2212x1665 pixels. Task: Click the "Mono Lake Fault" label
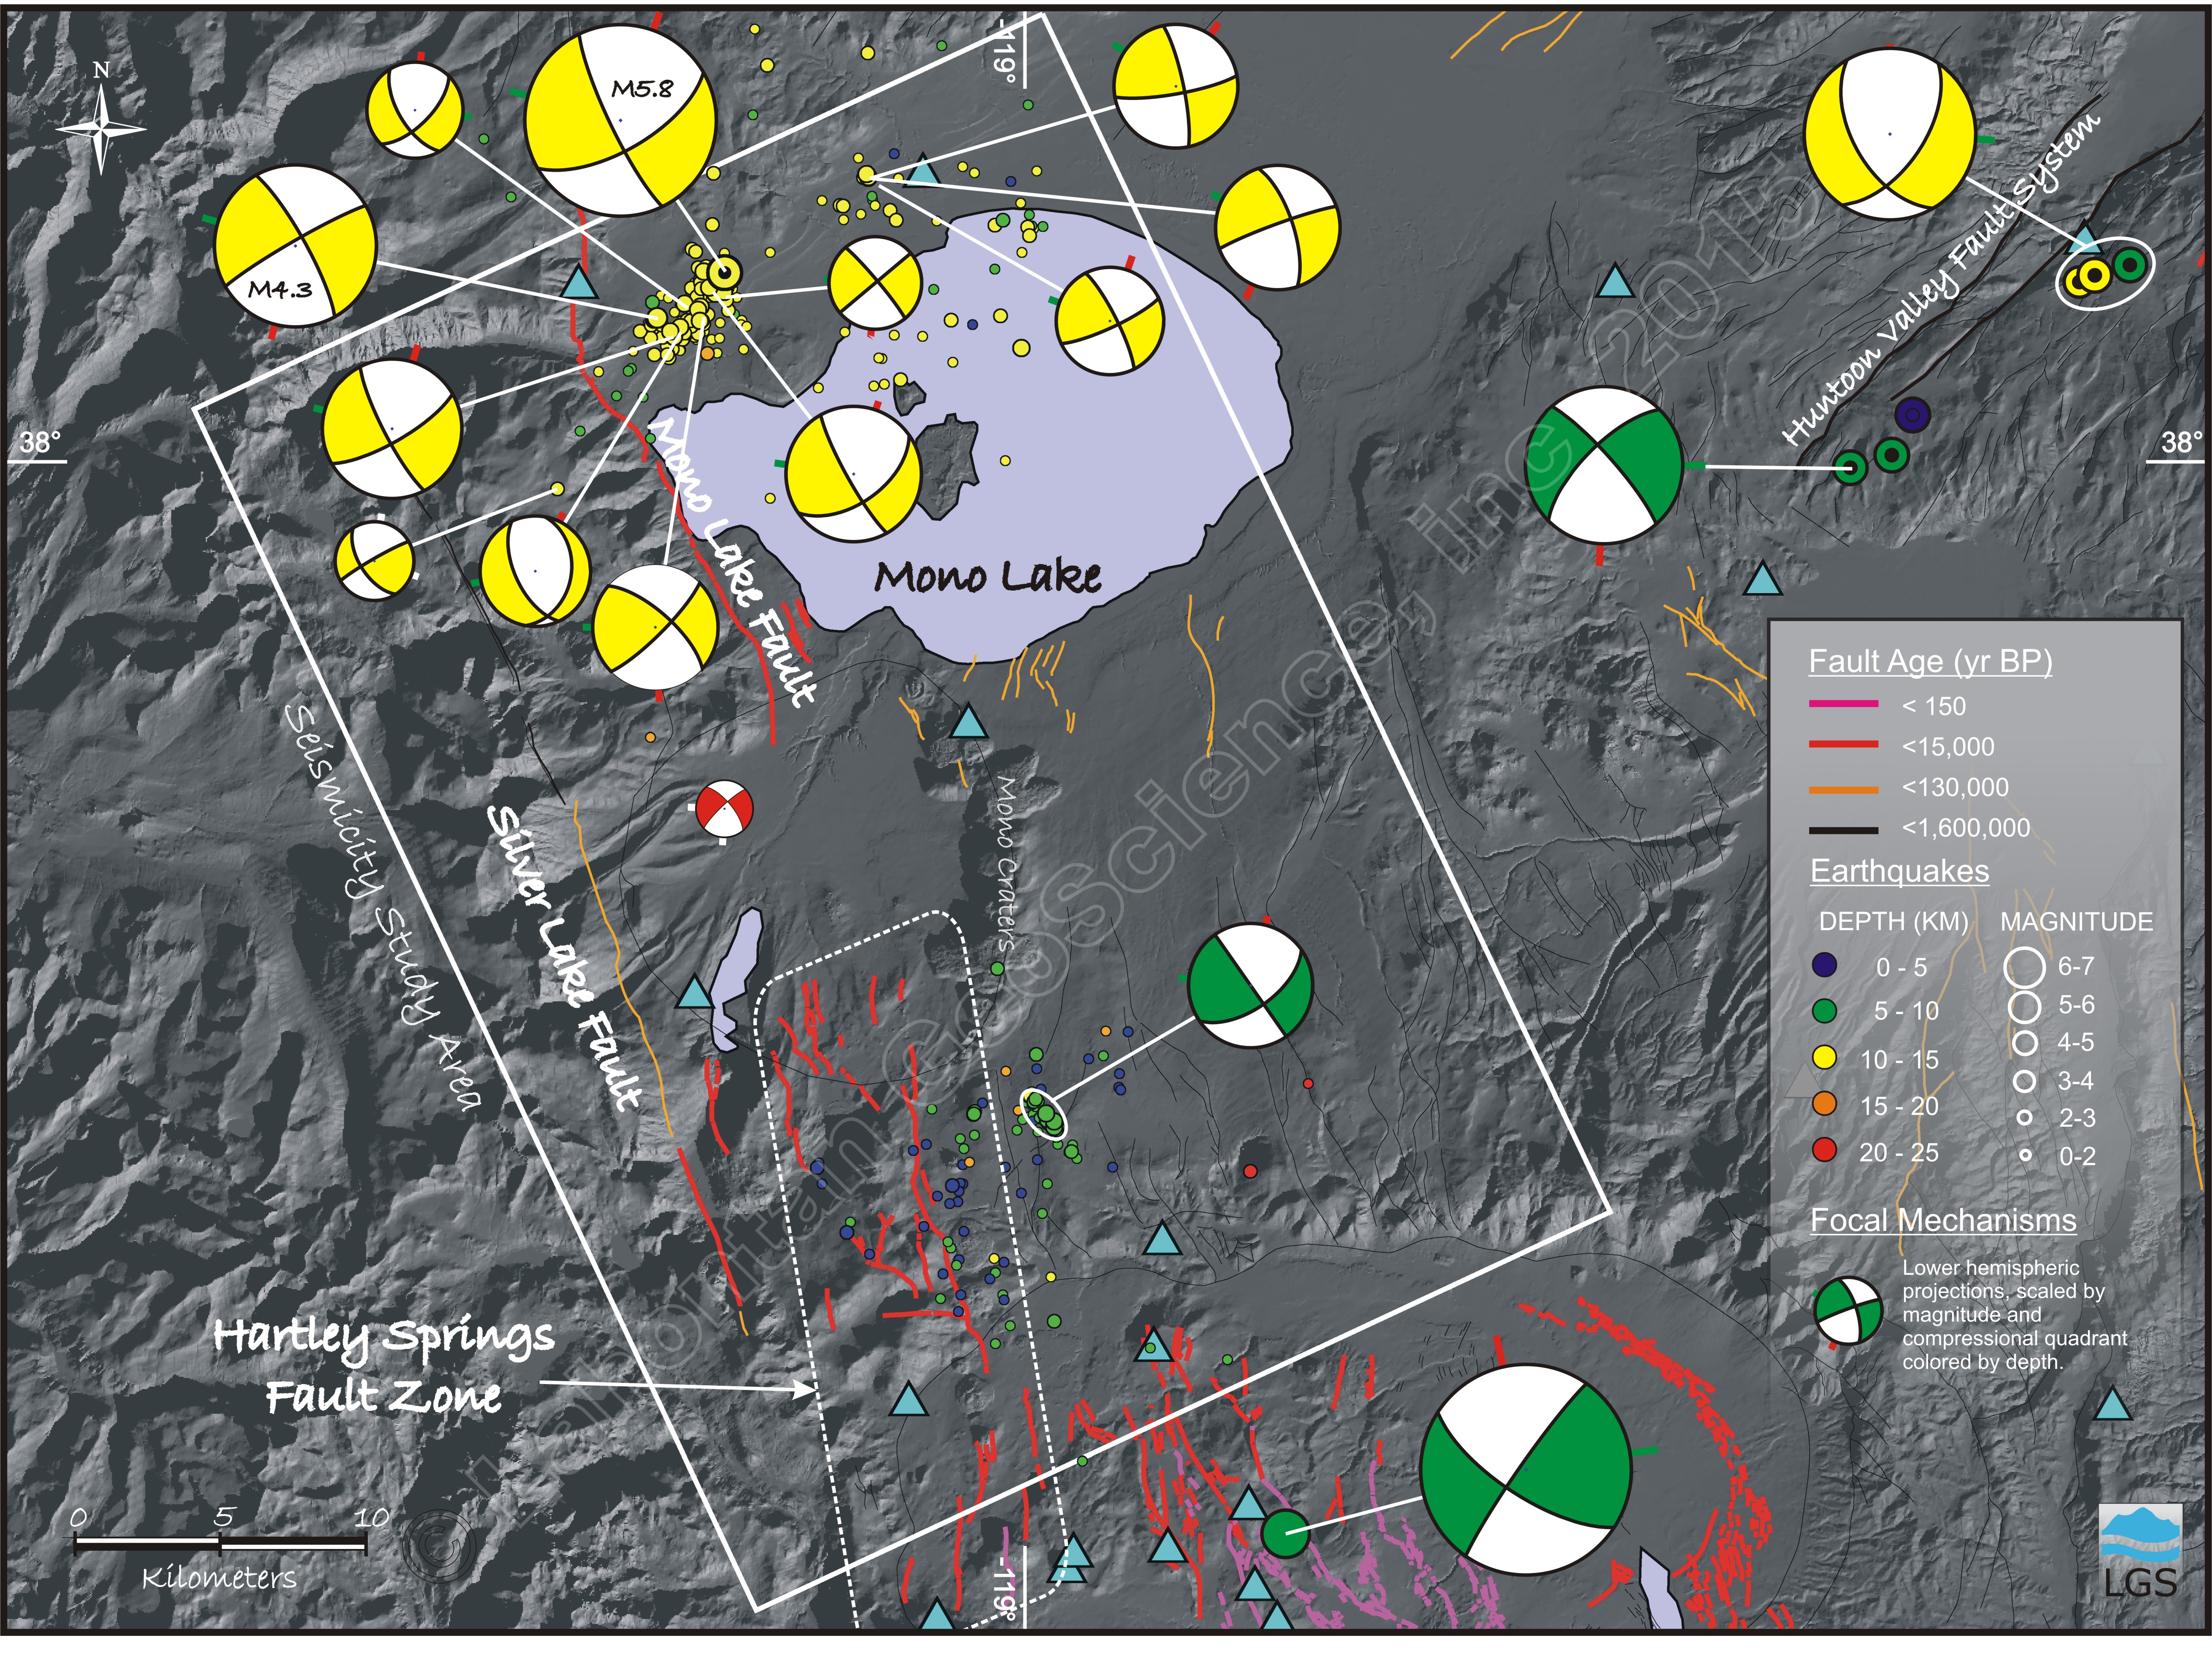tap(733, 562)
